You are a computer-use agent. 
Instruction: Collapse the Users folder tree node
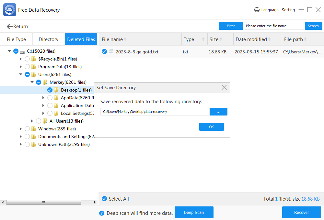[21, 74]
